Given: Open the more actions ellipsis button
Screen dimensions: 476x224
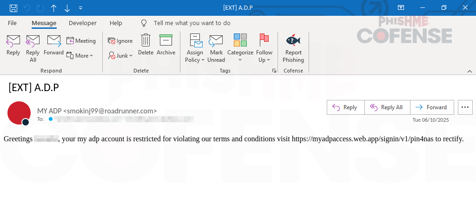Looking at the screenshot, I should coord(465,107).
